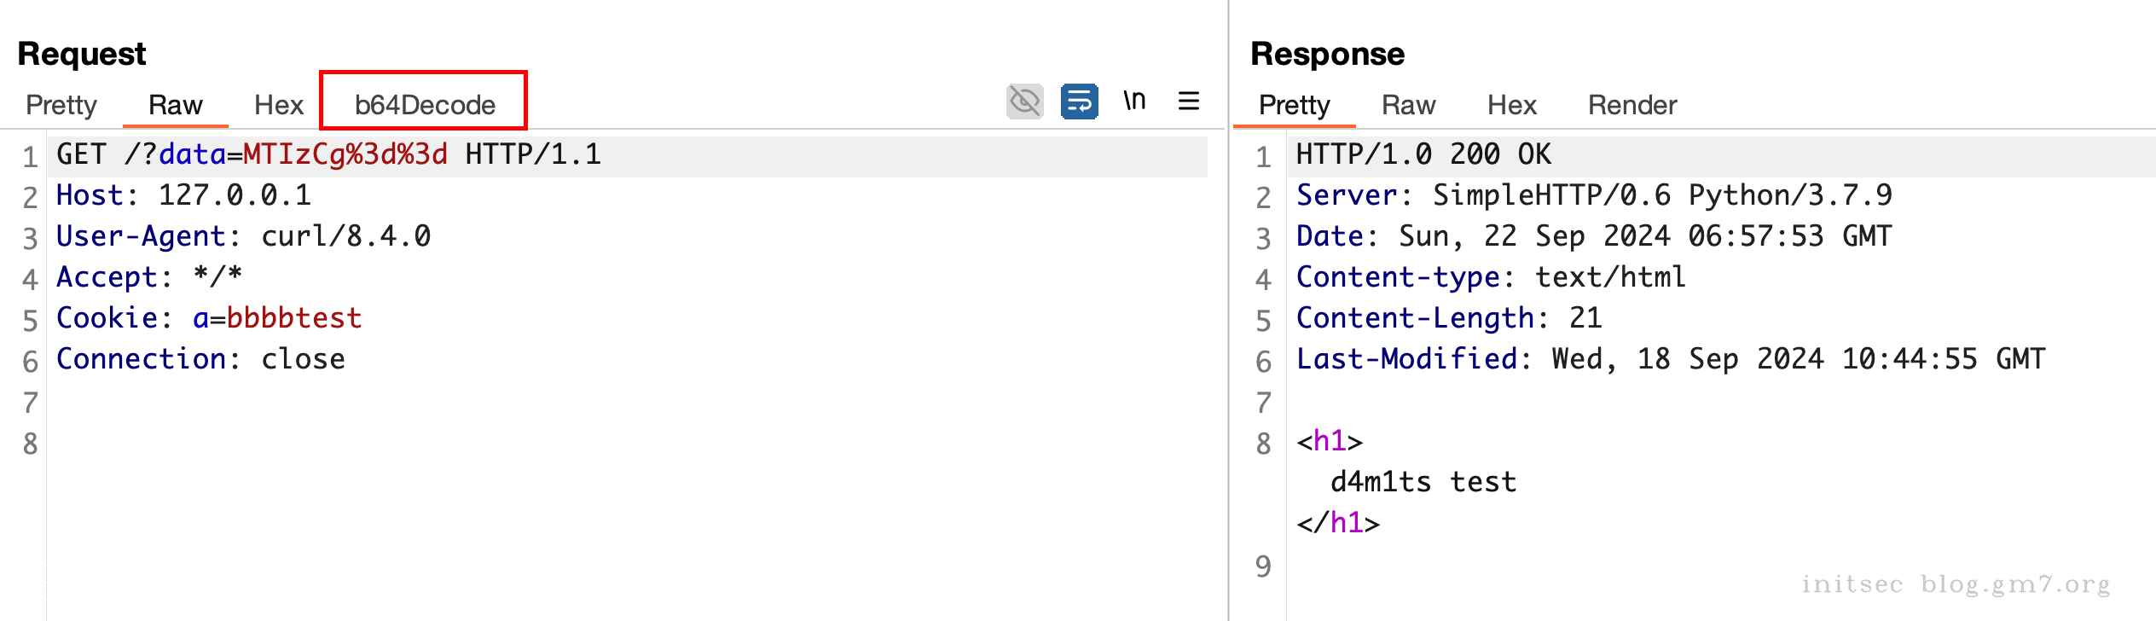The image size is (2156, 621).
Task: Click the d4m1ts test response body text
Action: tap(1423, 482)
